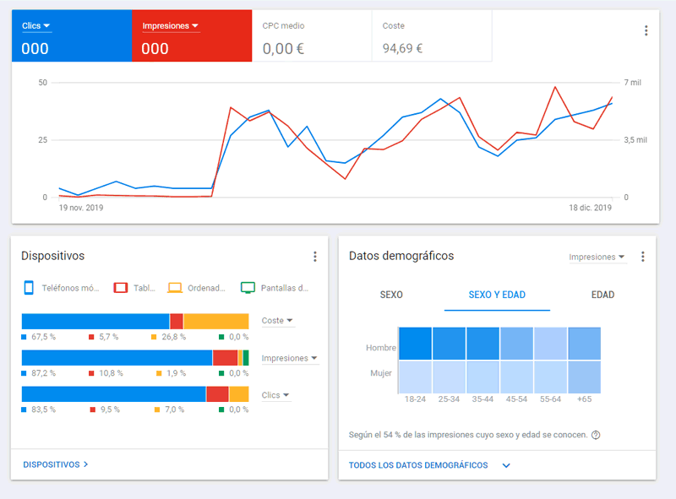The width and height of the screenshot is (676, 499).
Task: Click the red segment of Impresiones bar
Action: tap(225, 358)
